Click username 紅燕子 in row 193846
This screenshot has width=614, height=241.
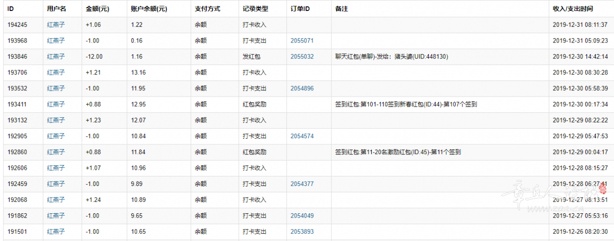pos(56,56)
